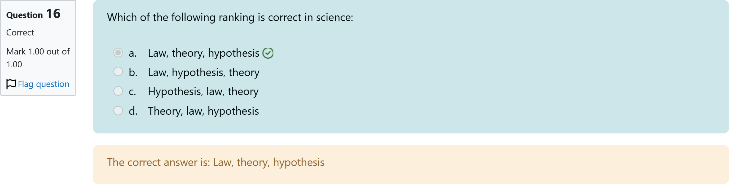Click the question text about ranking in science
This screenshot has height=184, width=729.
pos(230,17)
